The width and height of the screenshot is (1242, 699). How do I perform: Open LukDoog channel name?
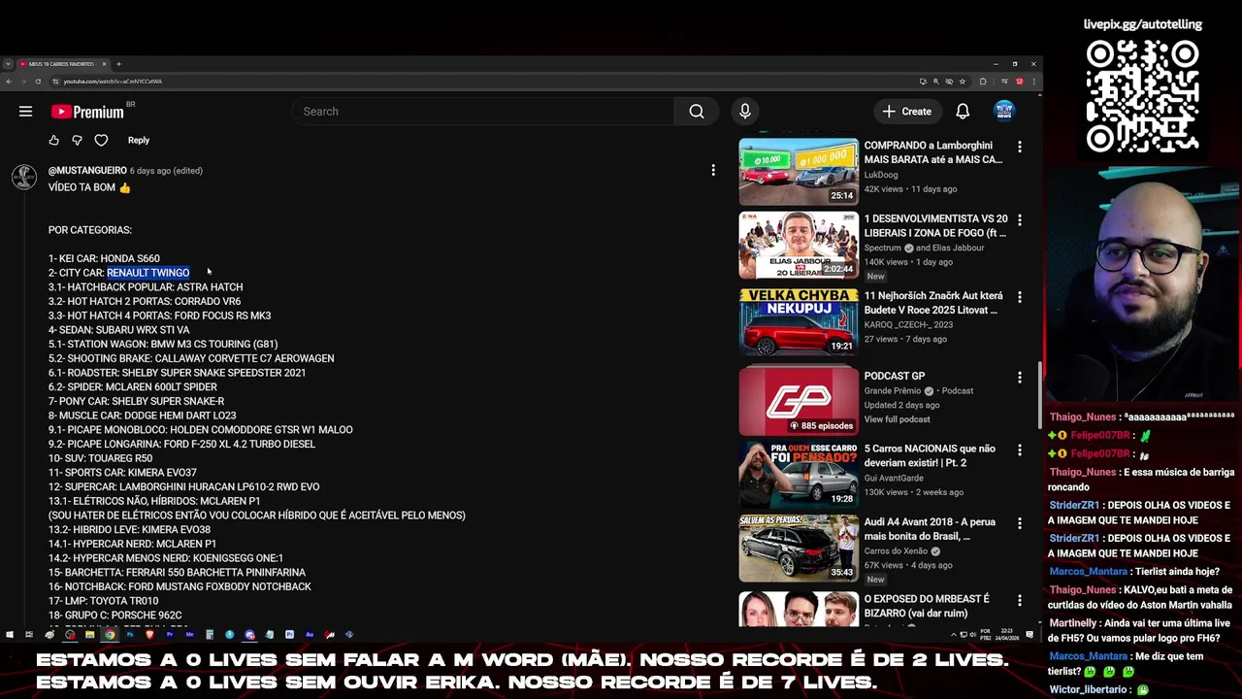coord(882,176)
